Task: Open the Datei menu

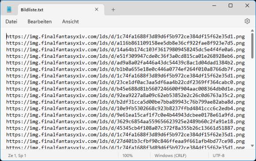Action: 11,22
